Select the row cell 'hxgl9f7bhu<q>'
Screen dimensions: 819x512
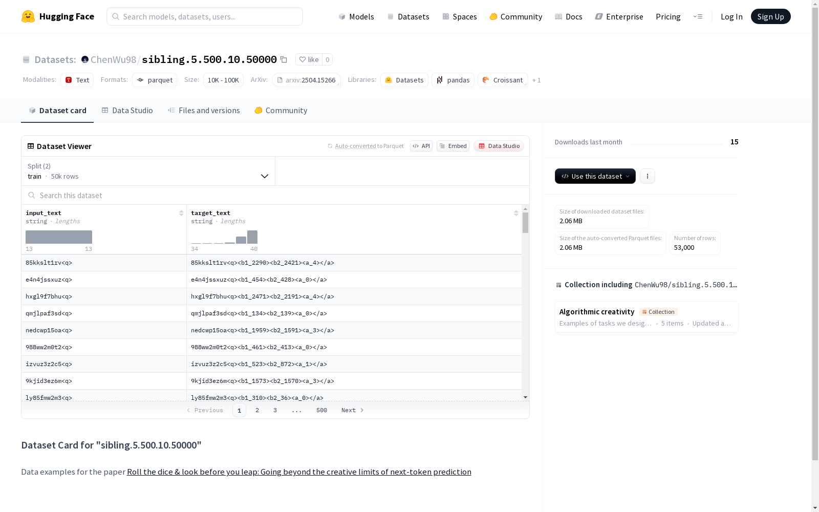click(x=104, y=296)
